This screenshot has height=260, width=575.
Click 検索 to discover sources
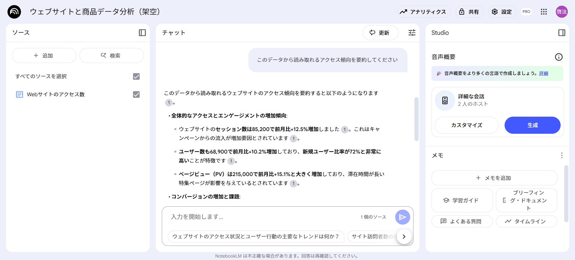[x=111, y=55]
